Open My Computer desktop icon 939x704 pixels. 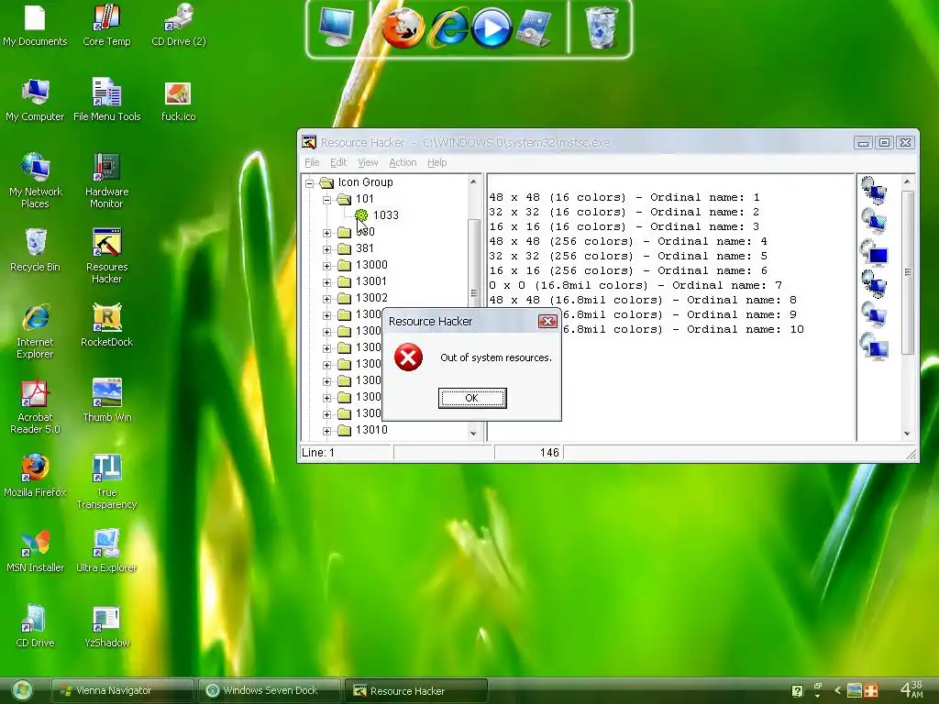(x=35, y=100)
